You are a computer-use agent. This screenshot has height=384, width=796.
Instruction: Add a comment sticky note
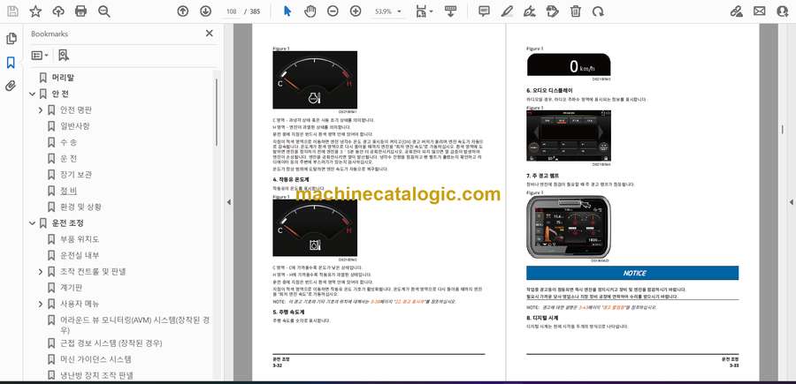coord(484,11)
